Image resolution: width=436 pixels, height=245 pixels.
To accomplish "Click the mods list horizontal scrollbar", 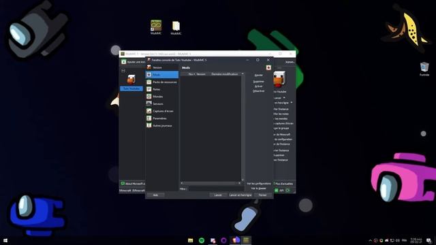I will coord(211,183).
